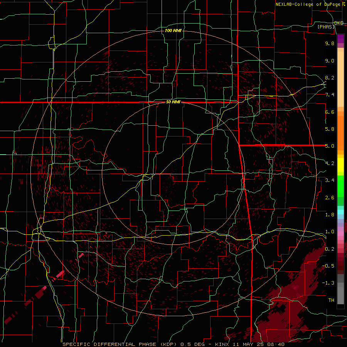The width and height of the screenshot is (347, 347).
Task: Pick the cyan band of the color bar
Action: [x=340, y=212]
